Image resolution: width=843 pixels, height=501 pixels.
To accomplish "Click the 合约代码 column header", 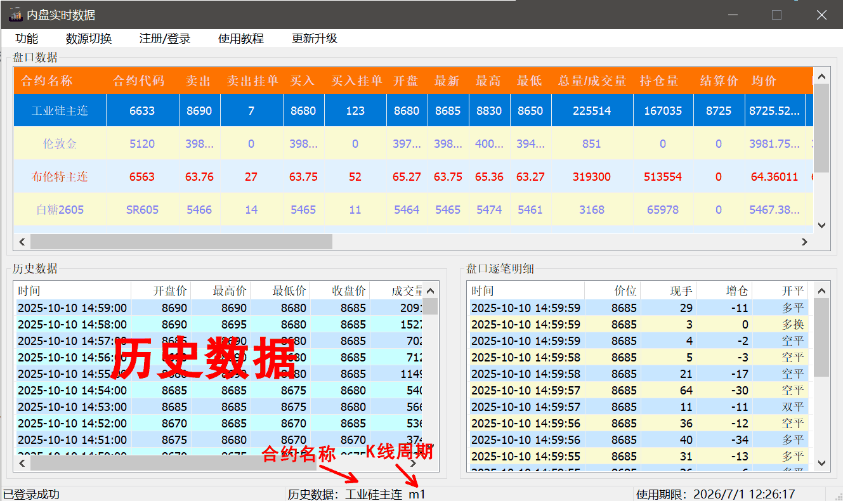I will tap(138, 81).
